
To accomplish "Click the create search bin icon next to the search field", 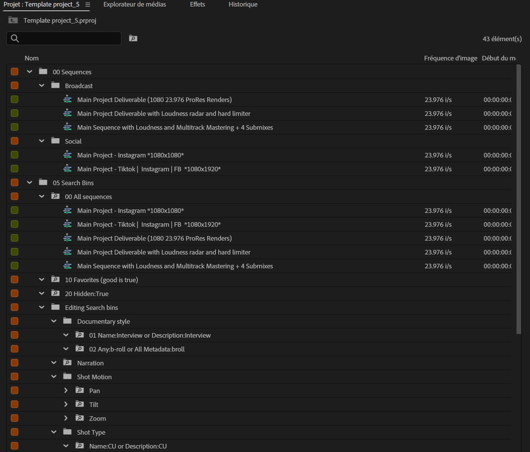I will 133,38.
